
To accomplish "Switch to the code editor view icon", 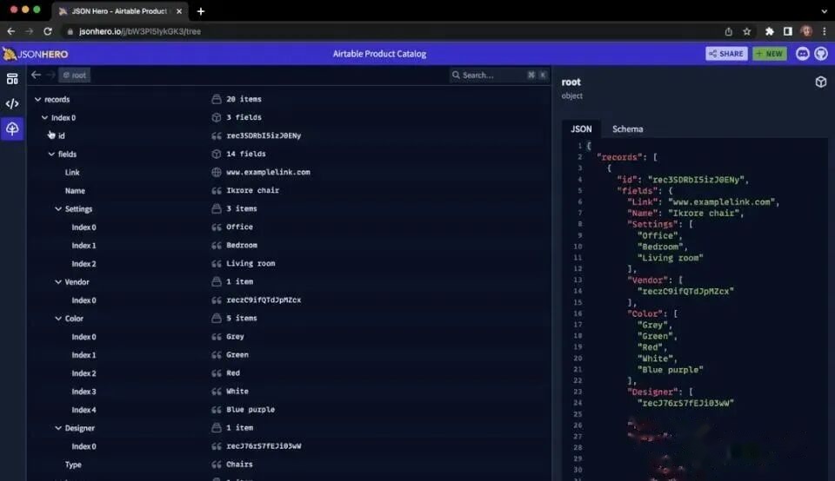I will pos(11,103).
